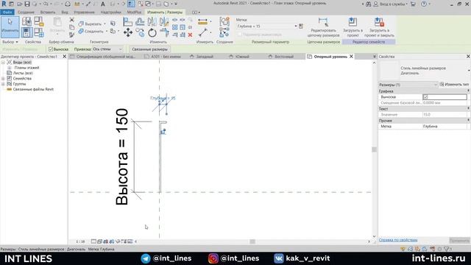Click the create parameter icon next to label dropdown
The width and height of the screenshot is (471, 265).
pos(301,26)
